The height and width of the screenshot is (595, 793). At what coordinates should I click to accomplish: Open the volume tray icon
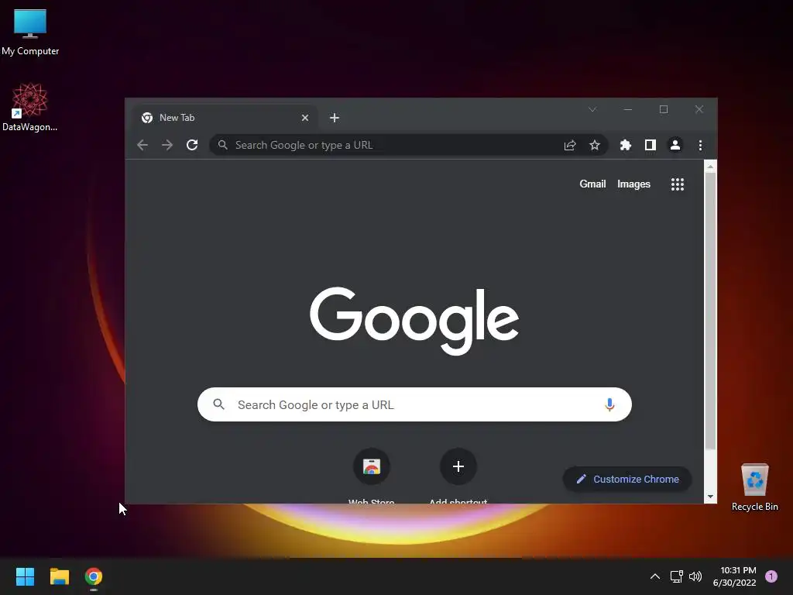click(695, 576)
